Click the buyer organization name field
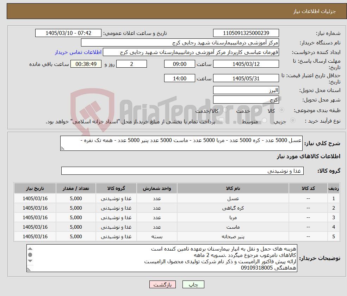The image size is (347, 296). coord(180,43)
